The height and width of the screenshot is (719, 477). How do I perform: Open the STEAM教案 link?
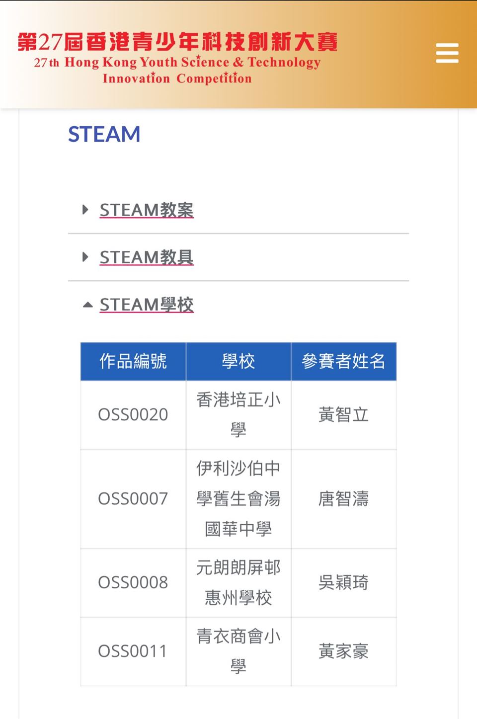[x=147, y=210]
